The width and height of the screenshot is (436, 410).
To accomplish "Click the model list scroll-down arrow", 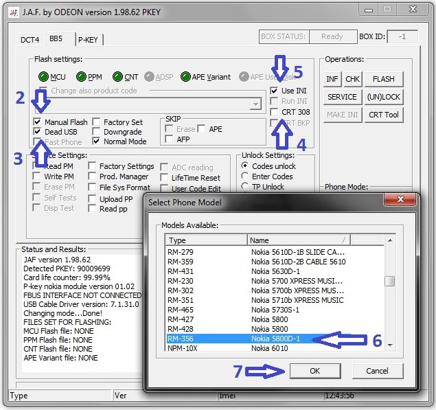I will 390,345.
